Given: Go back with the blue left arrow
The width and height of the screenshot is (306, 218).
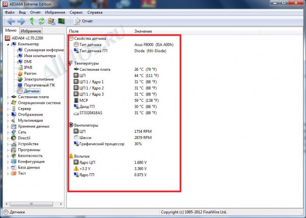Looking at the screenshot, I should coord(11,21).
